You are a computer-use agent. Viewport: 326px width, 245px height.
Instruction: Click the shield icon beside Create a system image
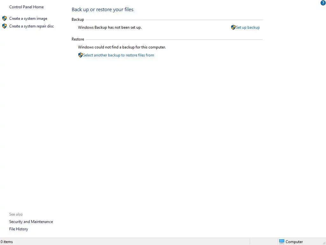coord(4,18)
